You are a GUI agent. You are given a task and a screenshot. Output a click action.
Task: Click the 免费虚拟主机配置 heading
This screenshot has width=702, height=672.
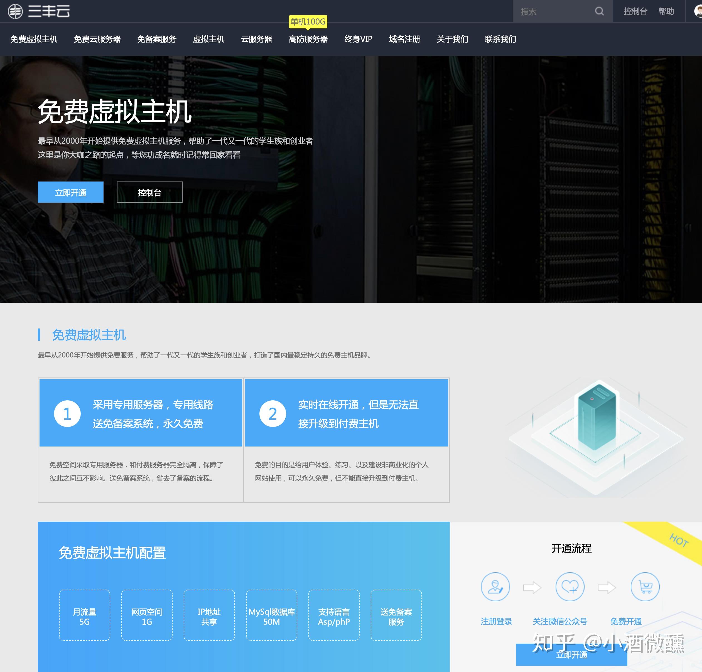(x=112, y=553)
